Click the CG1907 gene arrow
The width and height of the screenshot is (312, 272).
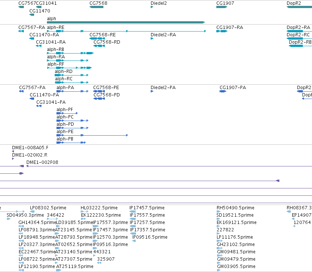click(222, 7)
